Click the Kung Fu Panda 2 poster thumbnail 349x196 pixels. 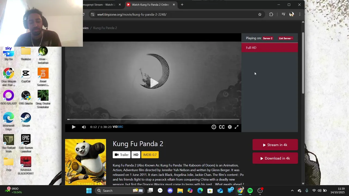(86, 162)
